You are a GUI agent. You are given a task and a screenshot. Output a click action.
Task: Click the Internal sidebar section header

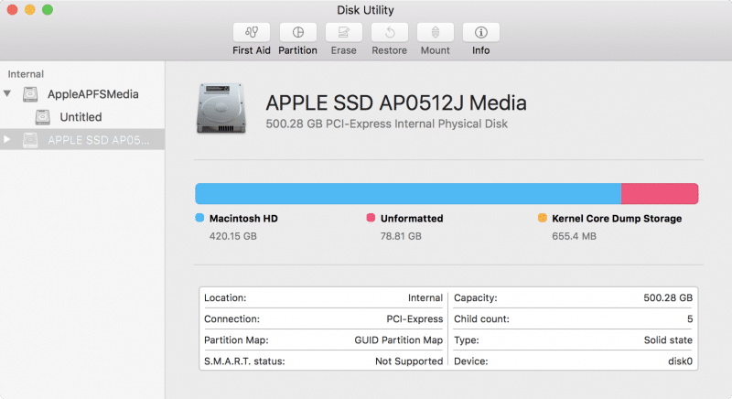point(26,74)
